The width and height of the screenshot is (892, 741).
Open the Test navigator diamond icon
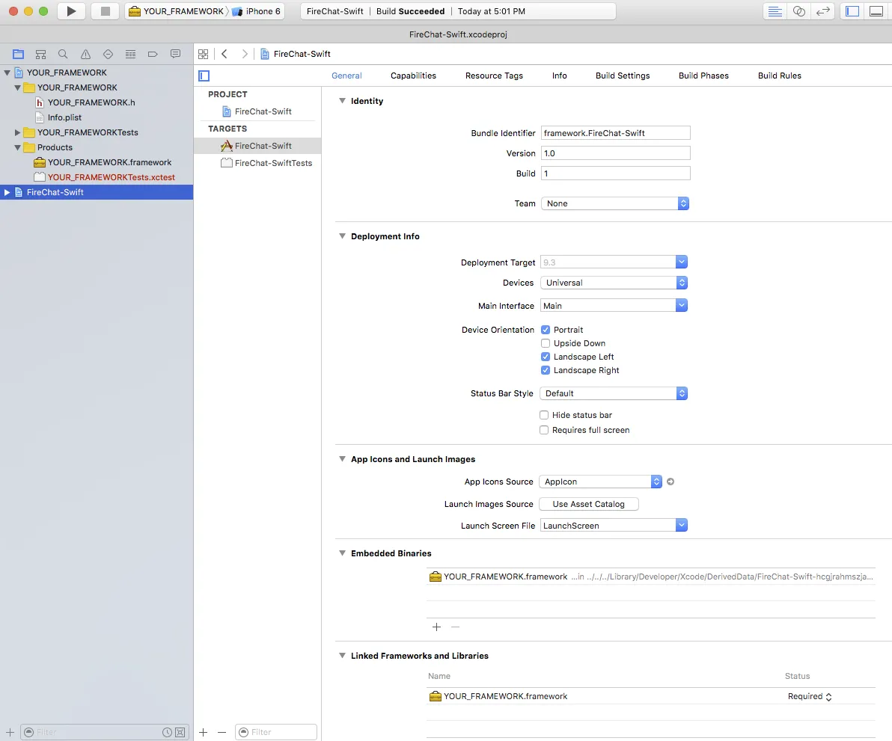coord(108,54)
